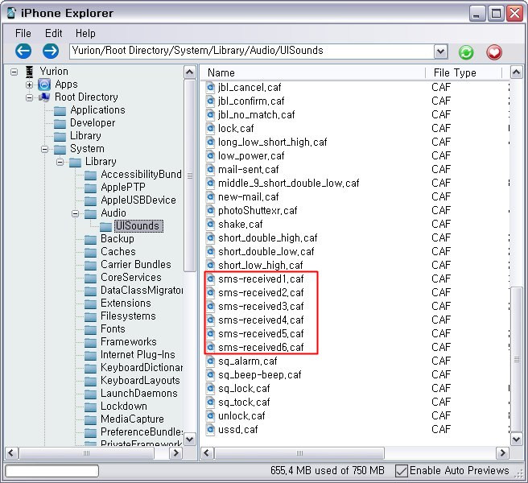Select the Internet Plug-Ins folder

pos(138,355)
